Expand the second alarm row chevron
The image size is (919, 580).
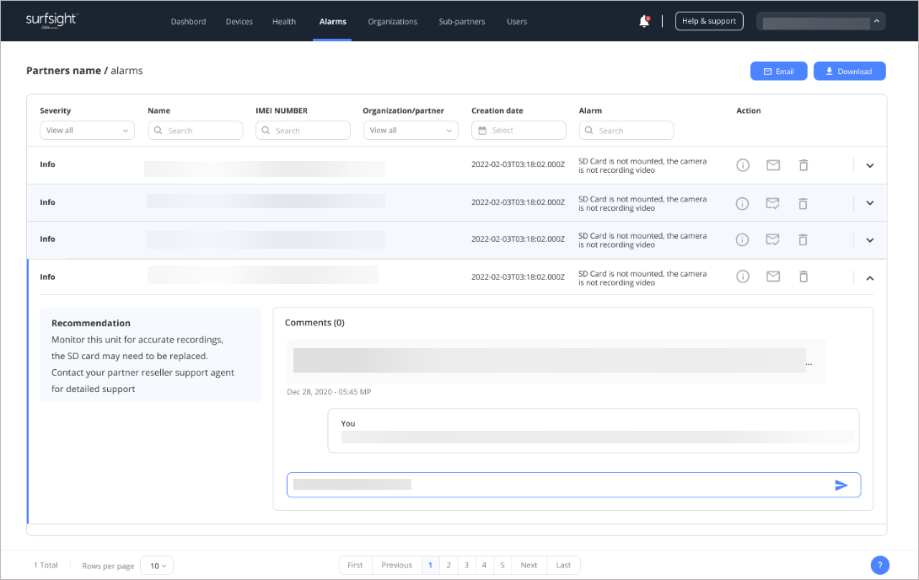pos(870,203)
